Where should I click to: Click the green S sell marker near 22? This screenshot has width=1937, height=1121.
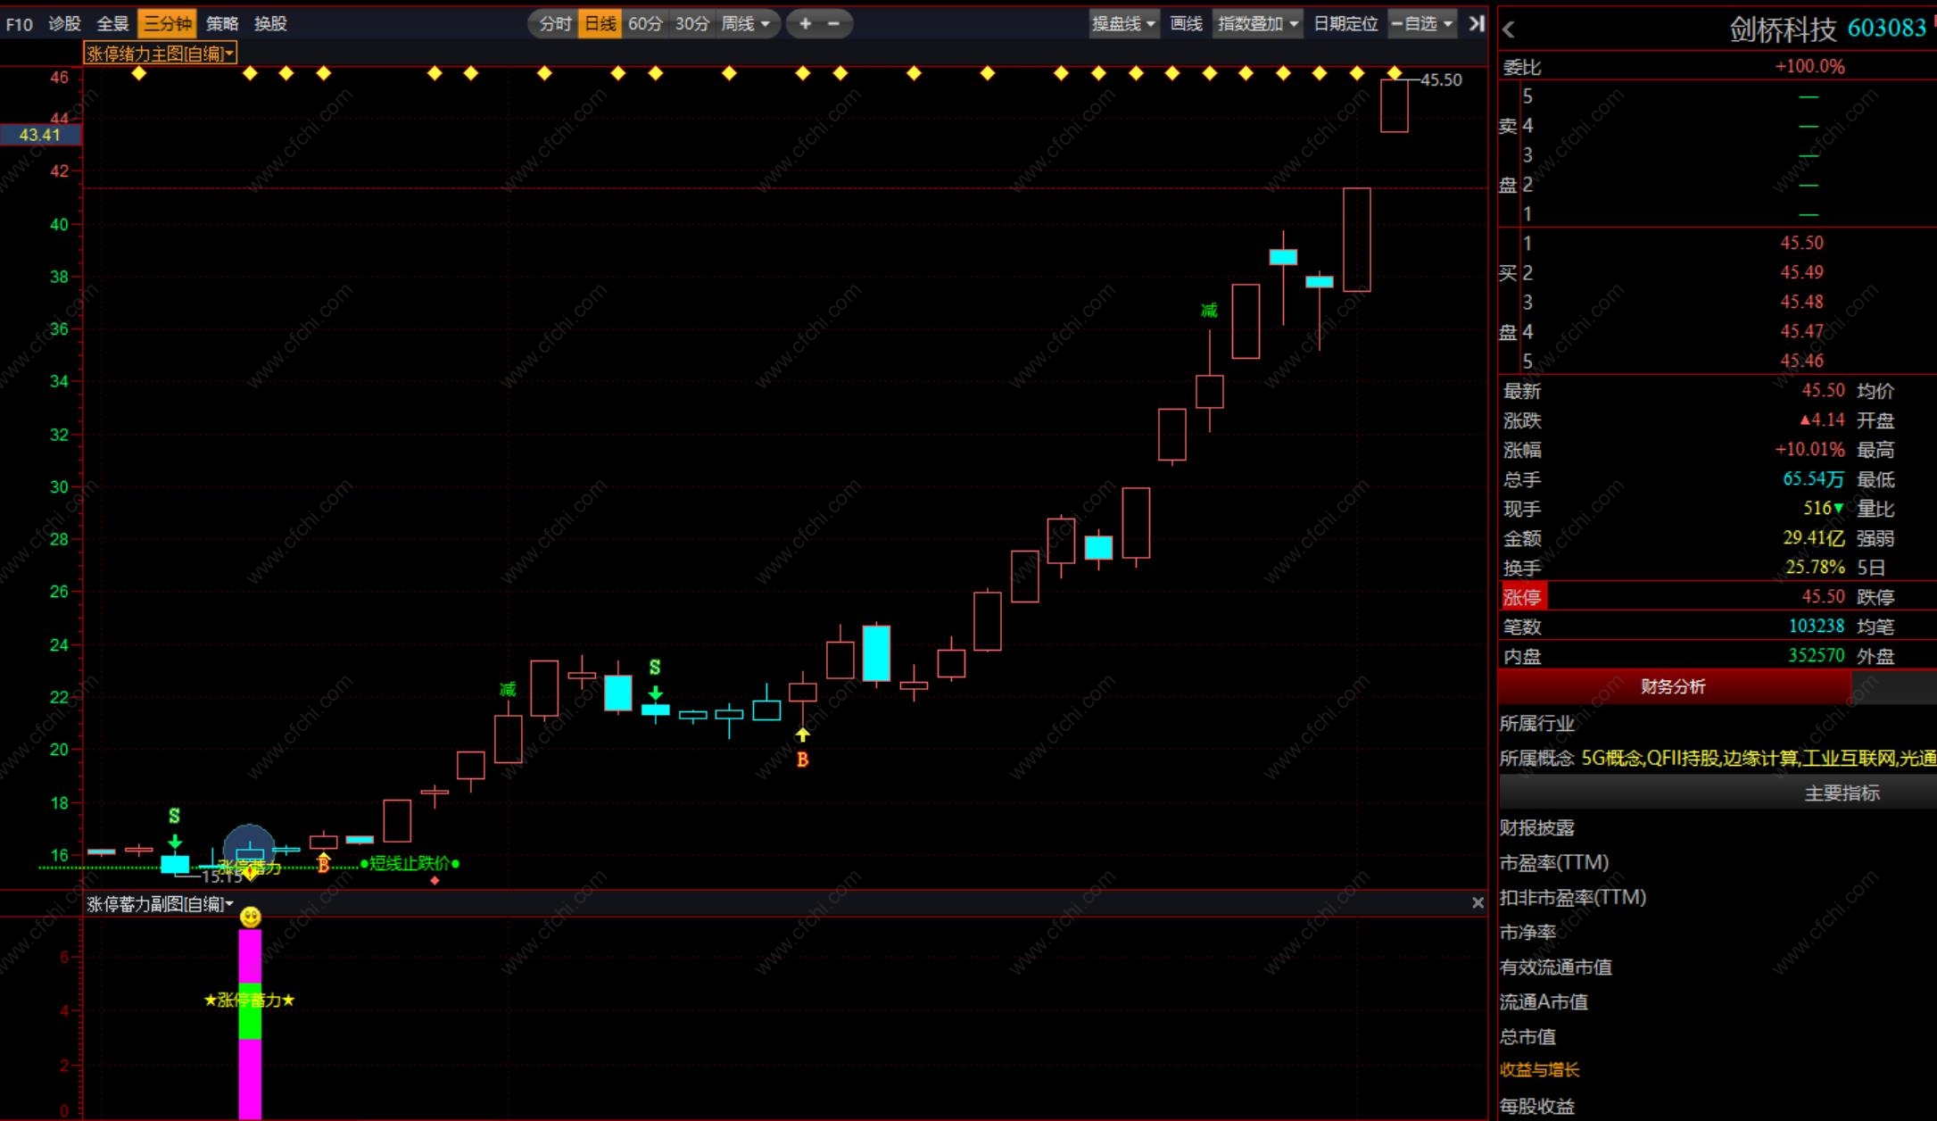[x=655, y=668]
